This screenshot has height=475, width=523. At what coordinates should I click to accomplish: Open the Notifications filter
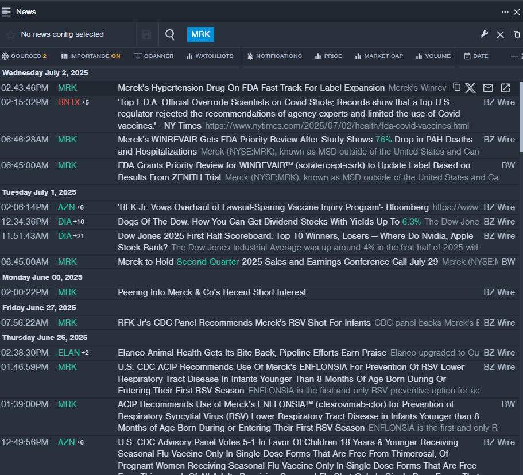tap(274, 56)
